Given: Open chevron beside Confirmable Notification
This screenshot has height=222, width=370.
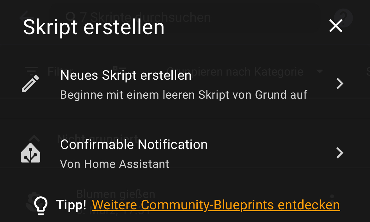Looking at the screenshot, I should [x=340, y=153].
